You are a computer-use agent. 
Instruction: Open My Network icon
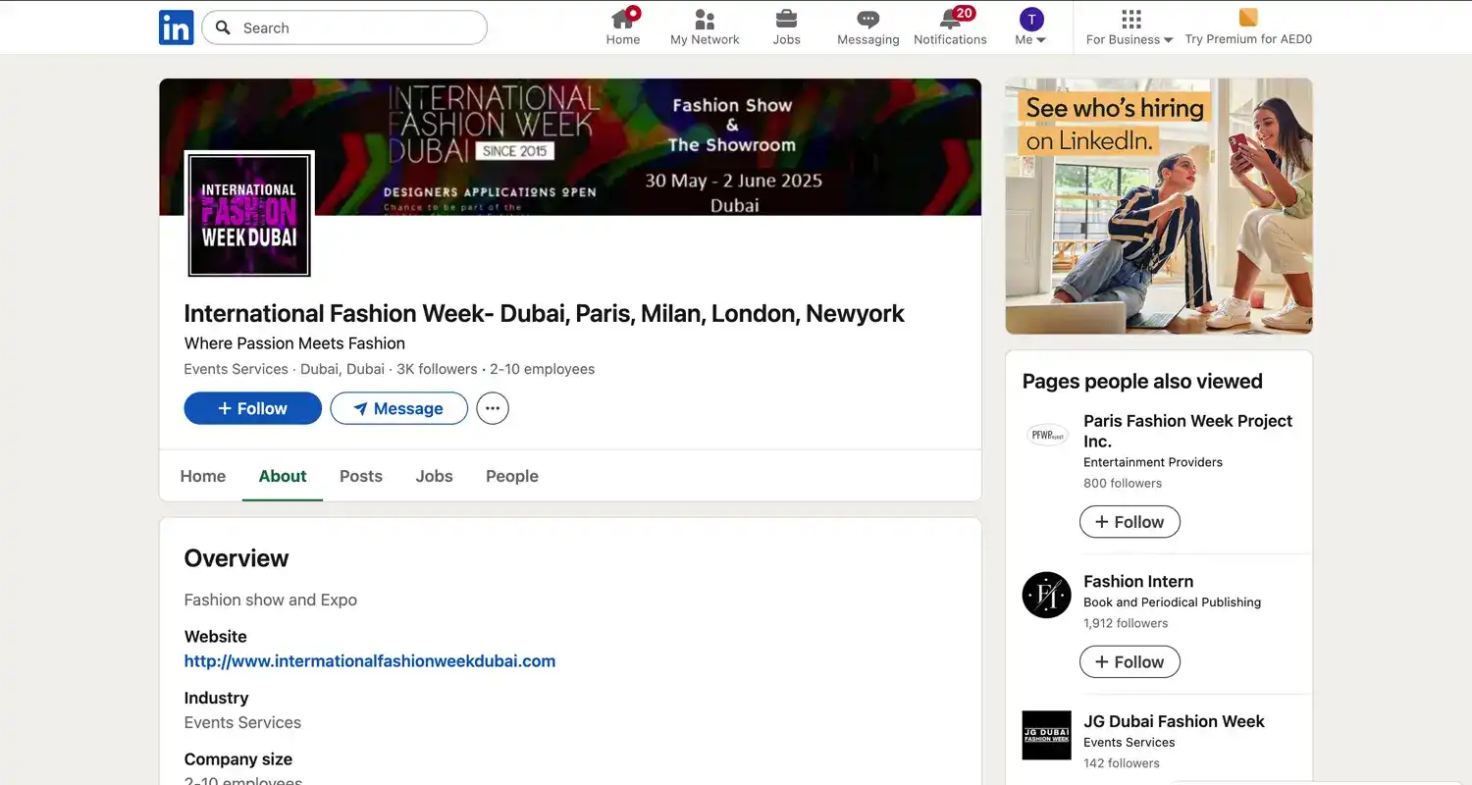(704, 20)
